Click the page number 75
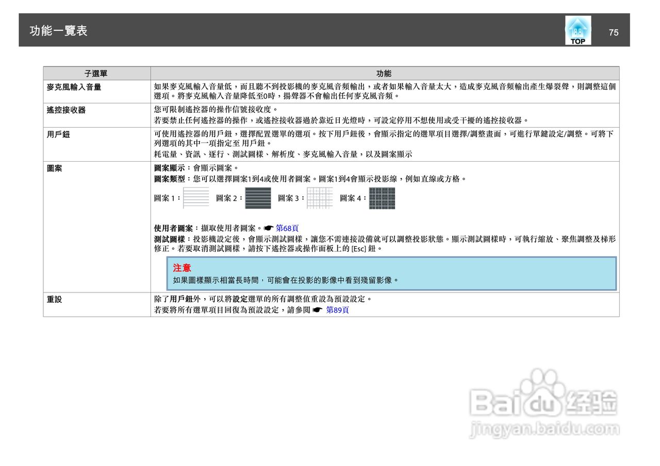The image size is (660, 466). tap(614, 32)
